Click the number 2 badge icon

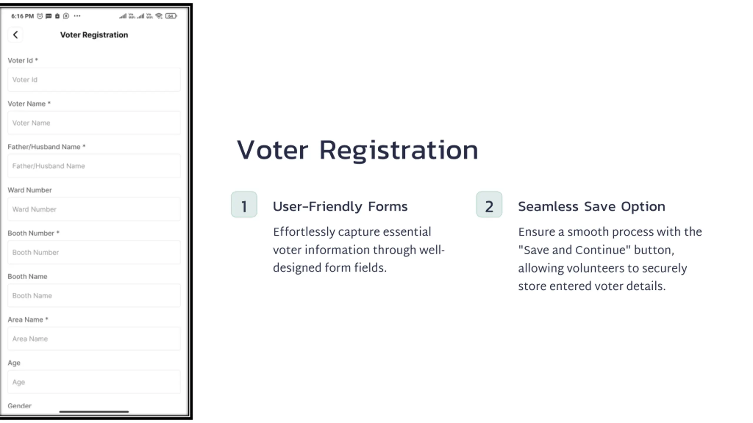click(489, 205)
